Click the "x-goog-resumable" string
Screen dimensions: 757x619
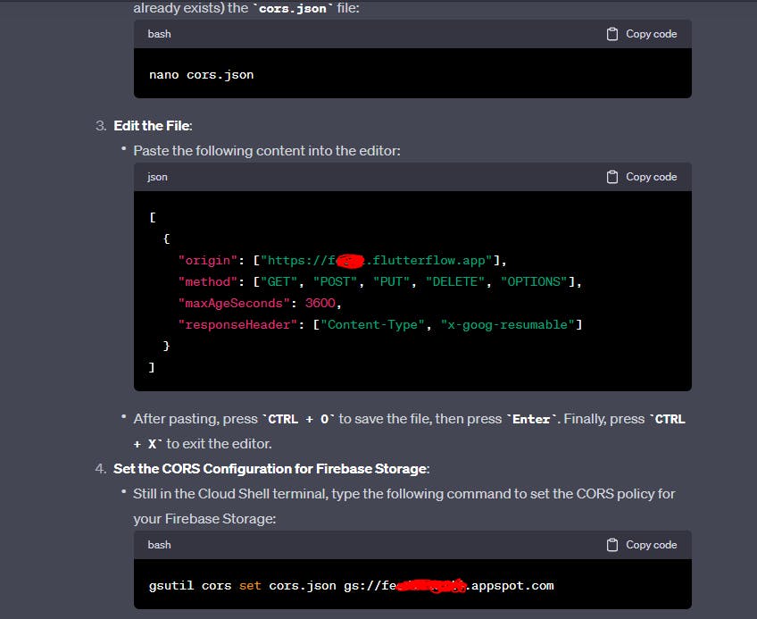(x=507, y=324)
